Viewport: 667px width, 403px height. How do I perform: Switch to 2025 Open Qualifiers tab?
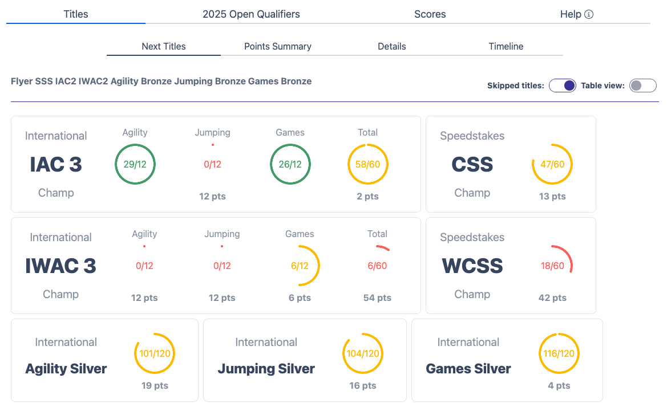coord(251,14)
